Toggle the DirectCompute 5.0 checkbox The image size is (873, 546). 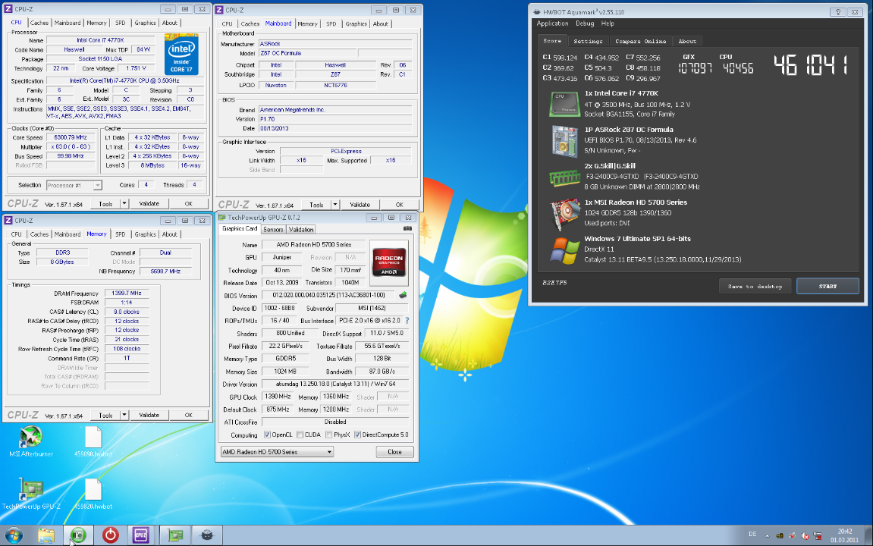[357, 435]
